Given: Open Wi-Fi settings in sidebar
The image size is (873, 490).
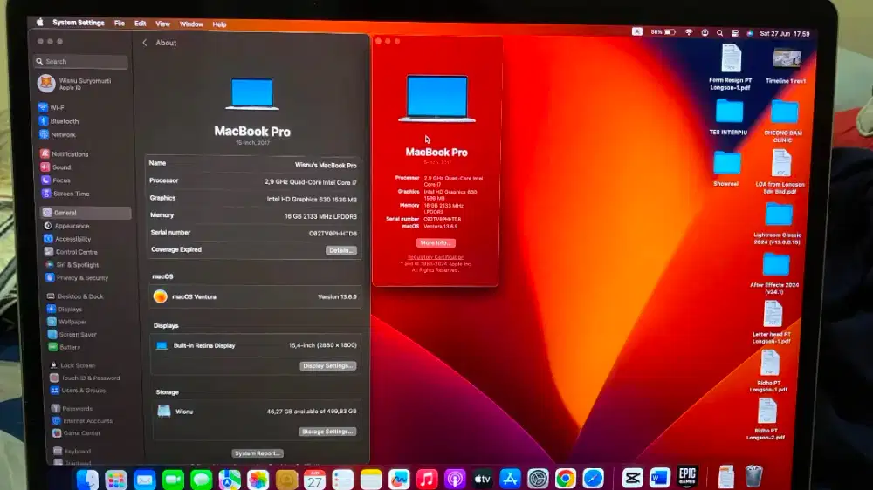Looking at the screenshot, I should [x=53, y=108].
